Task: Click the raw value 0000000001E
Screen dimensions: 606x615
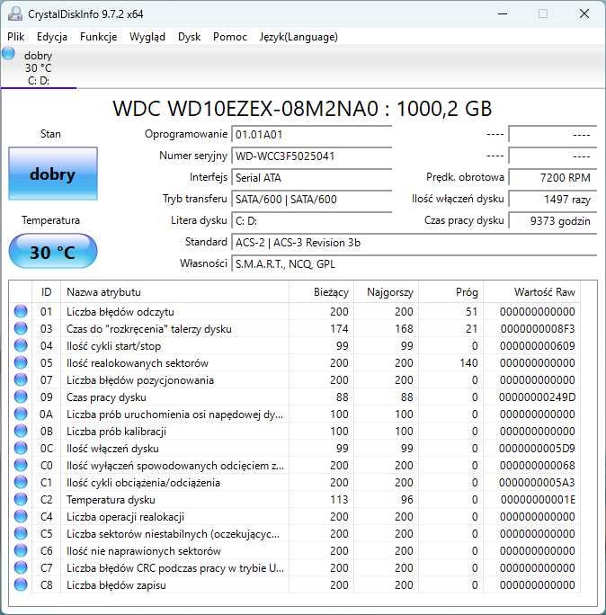Action: (x=538, y=499)
